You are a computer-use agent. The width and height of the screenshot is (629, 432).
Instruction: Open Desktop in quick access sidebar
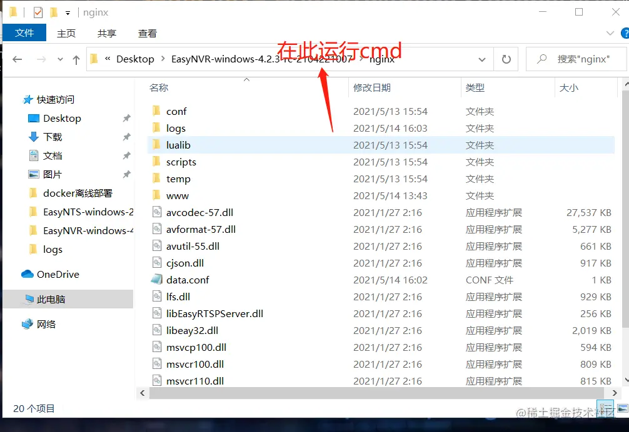point(62,118)
